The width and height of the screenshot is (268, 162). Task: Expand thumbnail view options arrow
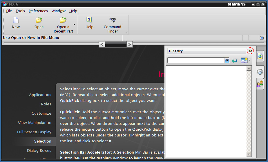click(249, 60)
